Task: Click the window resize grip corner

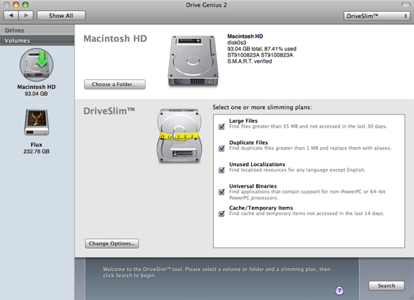Action: pyautogui.click(x=411, y=297)
